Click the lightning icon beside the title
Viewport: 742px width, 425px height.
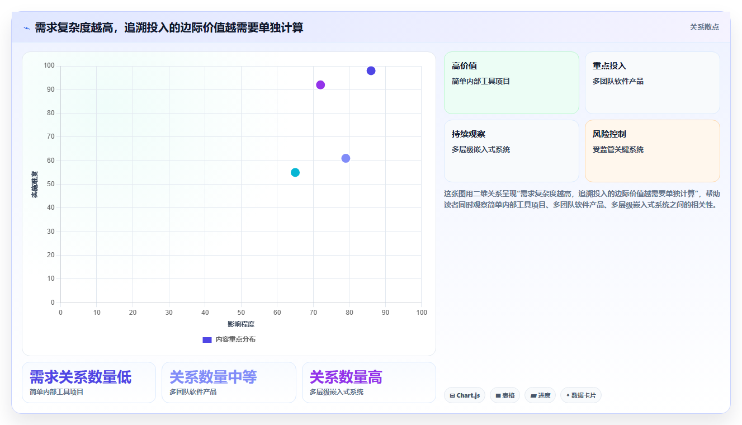[26, 28]
